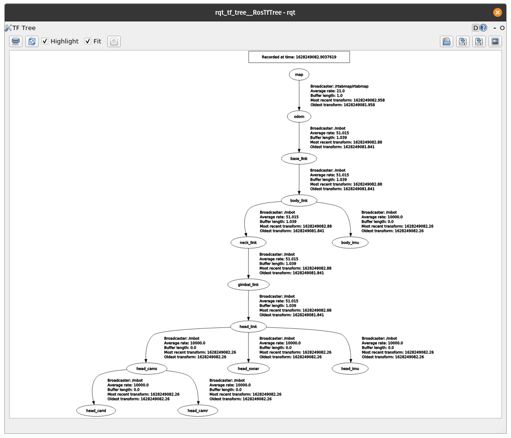Save the graph as SVG file
This screenshot has width=511, height=438.
[x=479, y=41]
